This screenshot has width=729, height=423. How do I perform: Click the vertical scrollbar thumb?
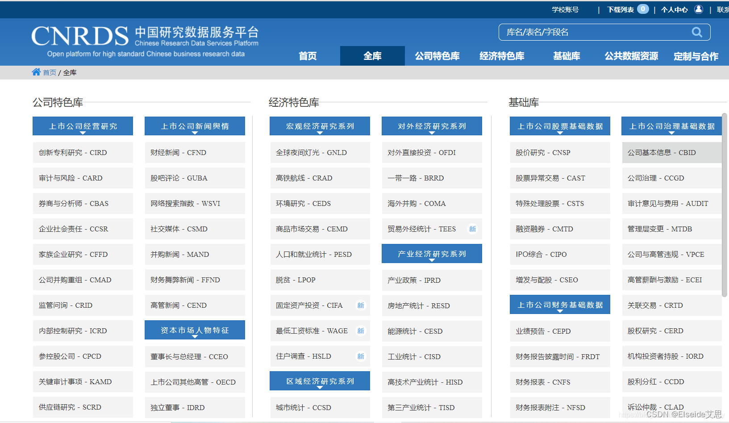(x=724, y=205)
